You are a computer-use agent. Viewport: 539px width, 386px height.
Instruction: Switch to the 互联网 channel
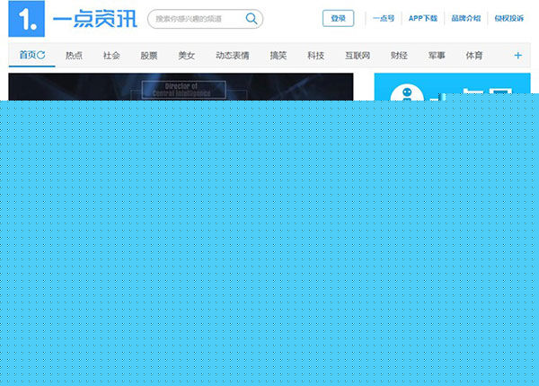pos(358,56)
